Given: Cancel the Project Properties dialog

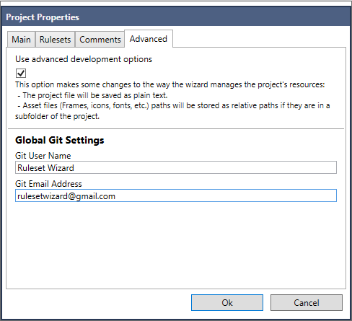Looking at the screenshot, I should coord(307,302).
